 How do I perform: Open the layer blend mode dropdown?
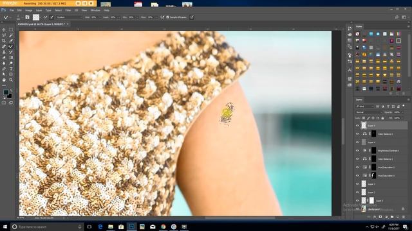click(369, 112)
